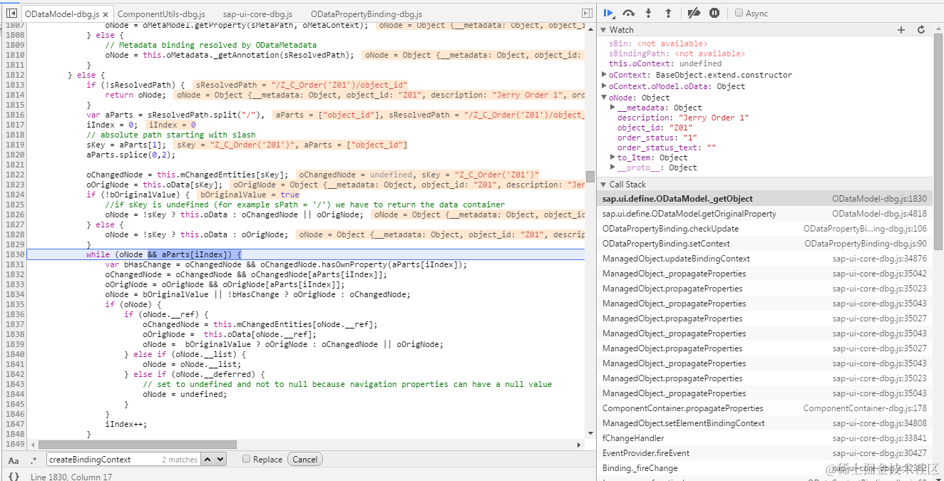Select the description "Jerry Order 1" property
944x481 pixels.
click(683, 118)
